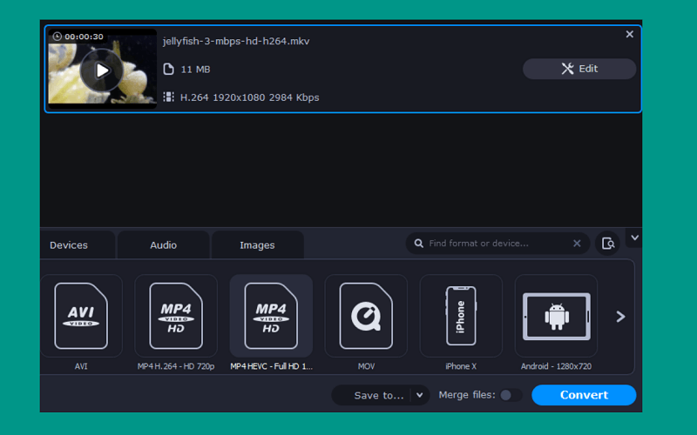Start conversion with the Convert button
This screenshot has height=435, width=697.
tap(584, 395)
